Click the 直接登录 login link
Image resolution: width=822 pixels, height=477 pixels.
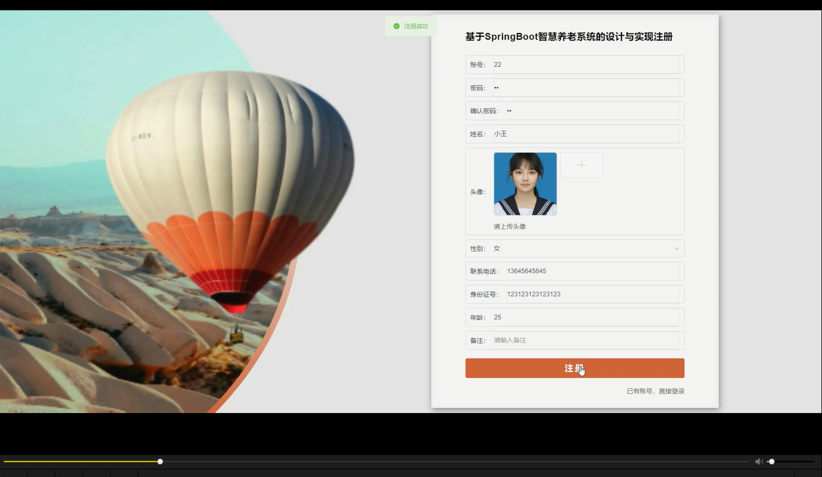671,391
